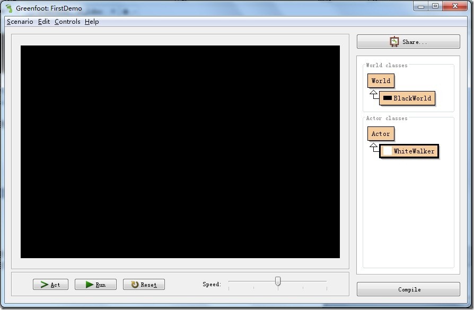The width and height of the screenshot is (474, 310).
Task: Click the Speed slider handle
Action: click(278, 281)
